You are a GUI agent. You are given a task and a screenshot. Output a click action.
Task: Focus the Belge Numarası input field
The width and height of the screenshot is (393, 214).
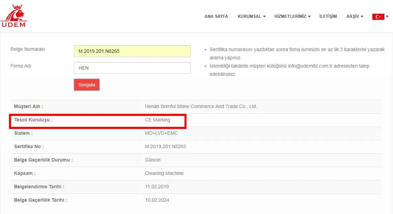point(132,51)
